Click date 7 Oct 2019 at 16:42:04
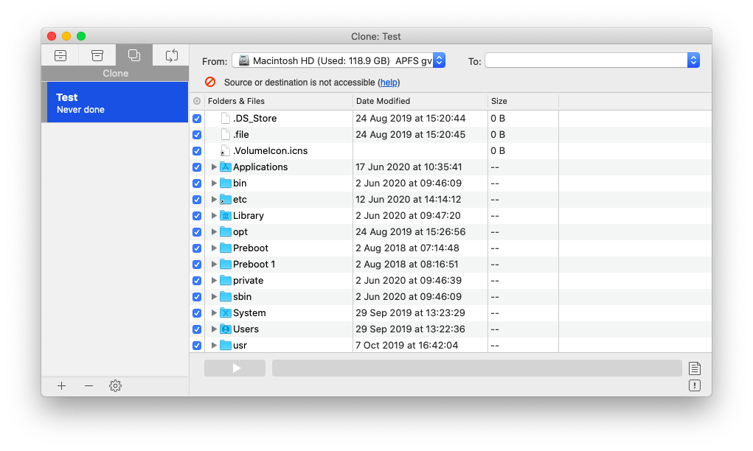Image resolution: width=753 pixels, height=451 pixels. click(x=407, y=346)
